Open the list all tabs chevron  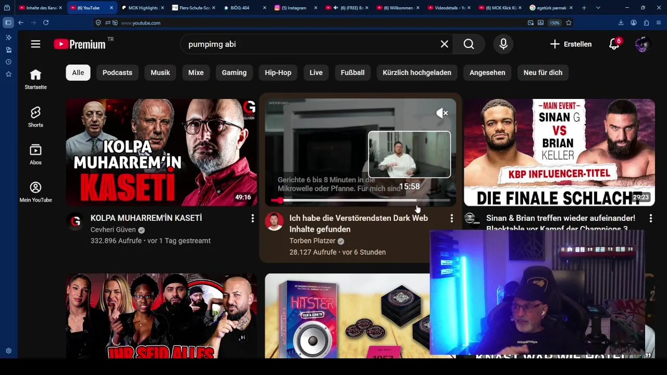[x=598, y=8]
